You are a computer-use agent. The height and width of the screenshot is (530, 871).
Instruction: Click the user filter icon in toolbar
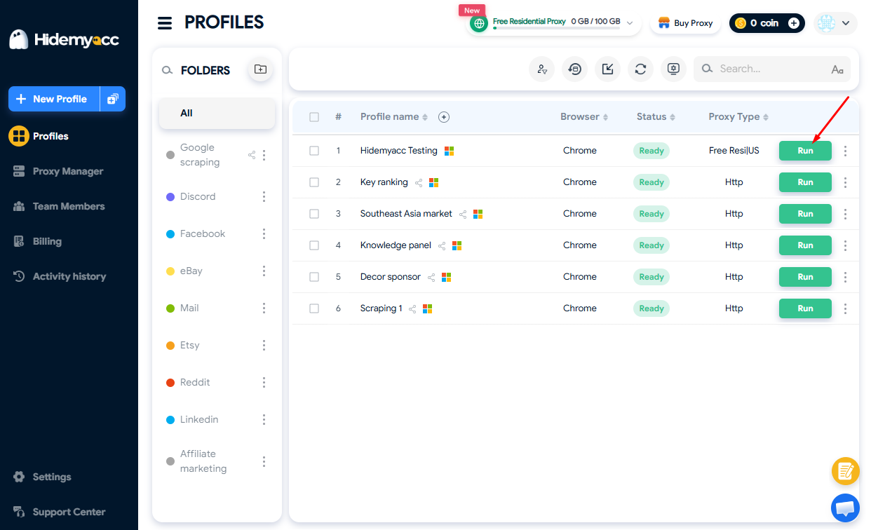pos(541,69)
